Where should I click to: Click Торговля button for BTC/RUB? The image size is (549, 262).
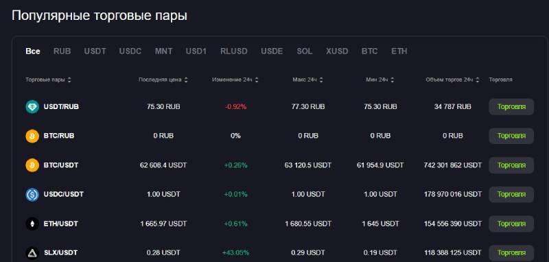tap(511, 136)
